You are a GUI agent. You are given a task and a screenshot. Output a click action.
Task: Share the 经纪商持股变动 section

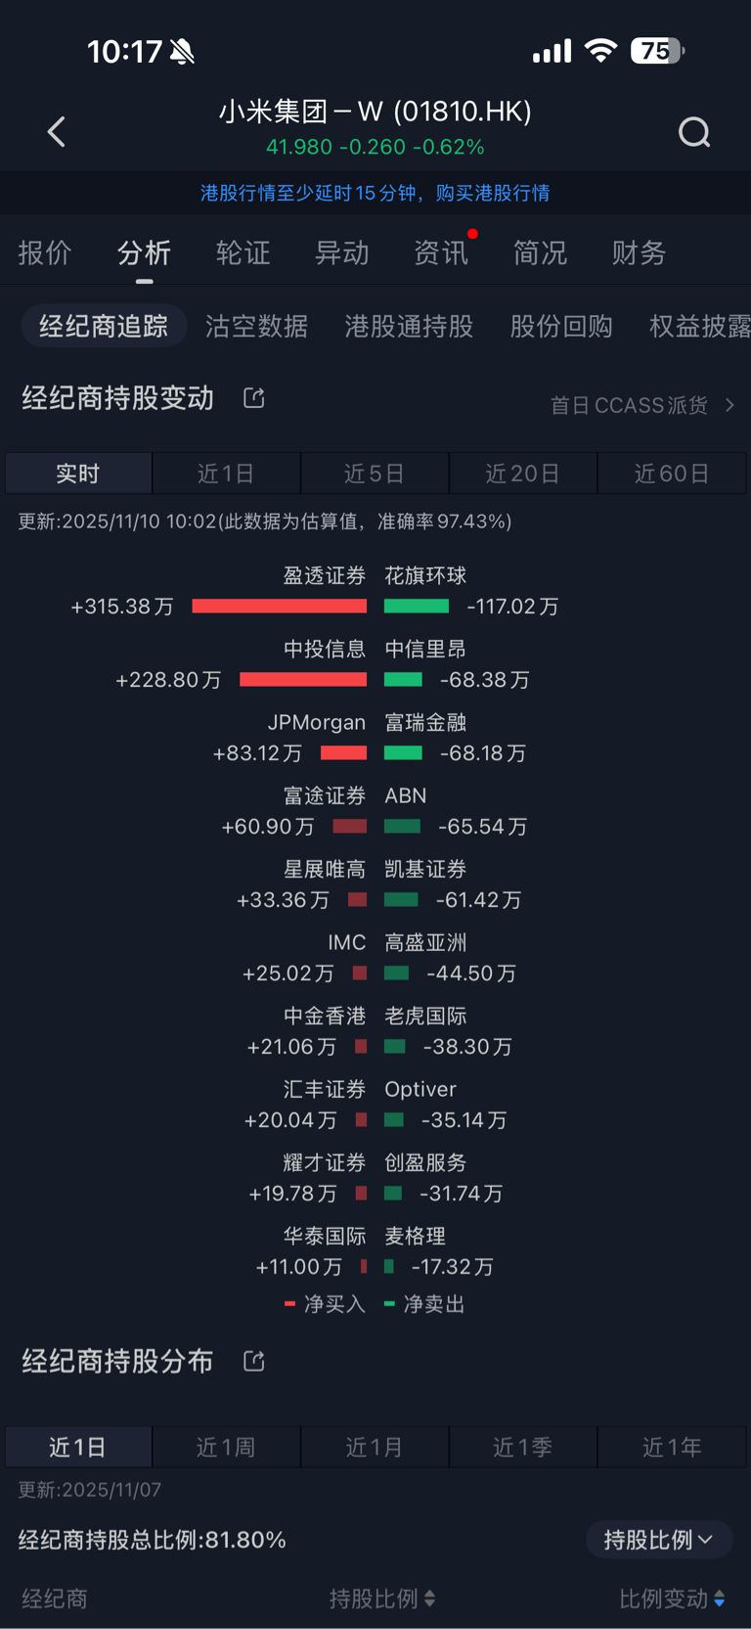254,398
